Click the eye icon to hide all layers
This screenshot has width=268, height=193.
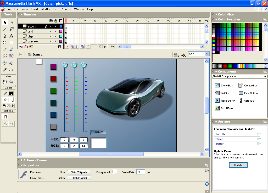pos(51,21)
